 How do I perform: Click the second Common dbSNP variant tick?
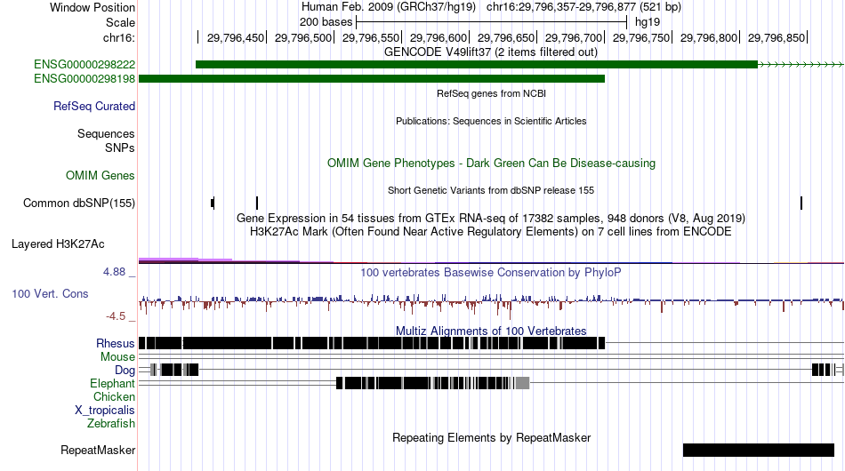257,203
